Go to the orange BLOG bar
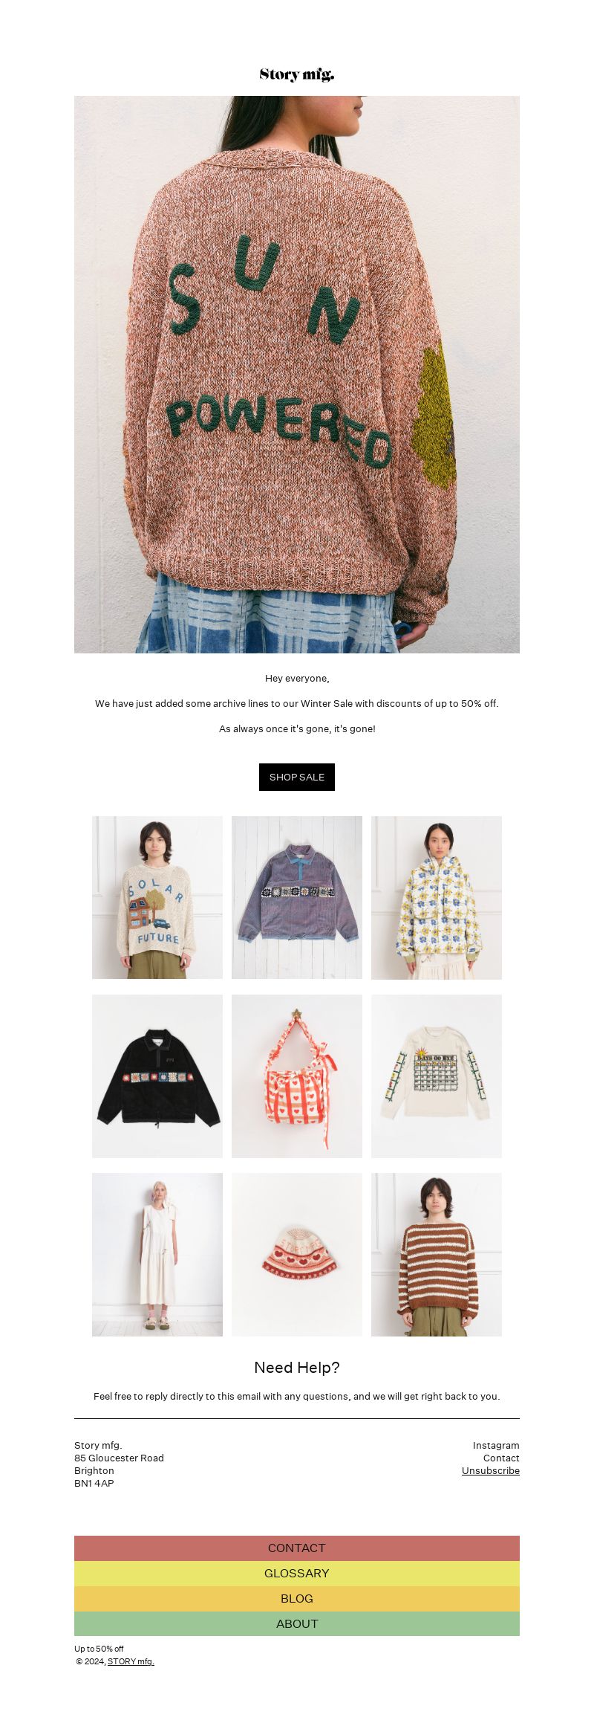The width and height of the screenshot is (594, 1726). pos(297,1599)
